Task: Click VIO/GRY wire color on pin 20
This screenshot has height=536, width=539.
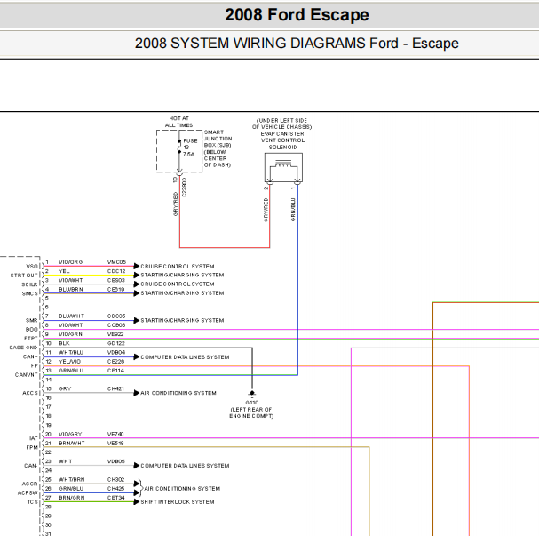Action: point(70,434)
